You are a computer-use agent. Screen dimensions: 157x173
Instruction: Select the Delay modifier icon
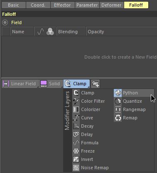[x=76, y=134]
